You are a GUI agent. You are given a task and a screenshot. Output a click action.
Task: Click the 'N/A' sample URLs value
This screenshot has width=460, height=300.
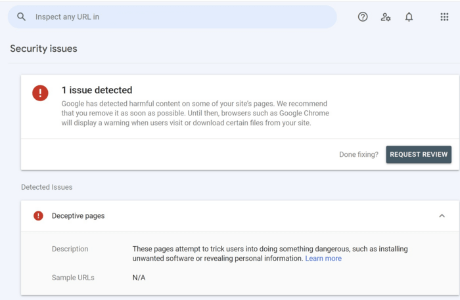point(139,278)
